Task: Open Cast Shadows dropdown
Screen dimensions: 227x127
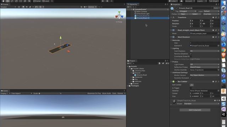Action: coord(205,51)
